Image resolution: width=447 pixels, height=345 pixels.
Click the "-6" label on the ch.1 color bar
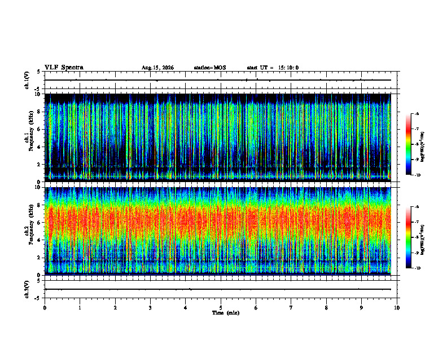coord(417,114)
